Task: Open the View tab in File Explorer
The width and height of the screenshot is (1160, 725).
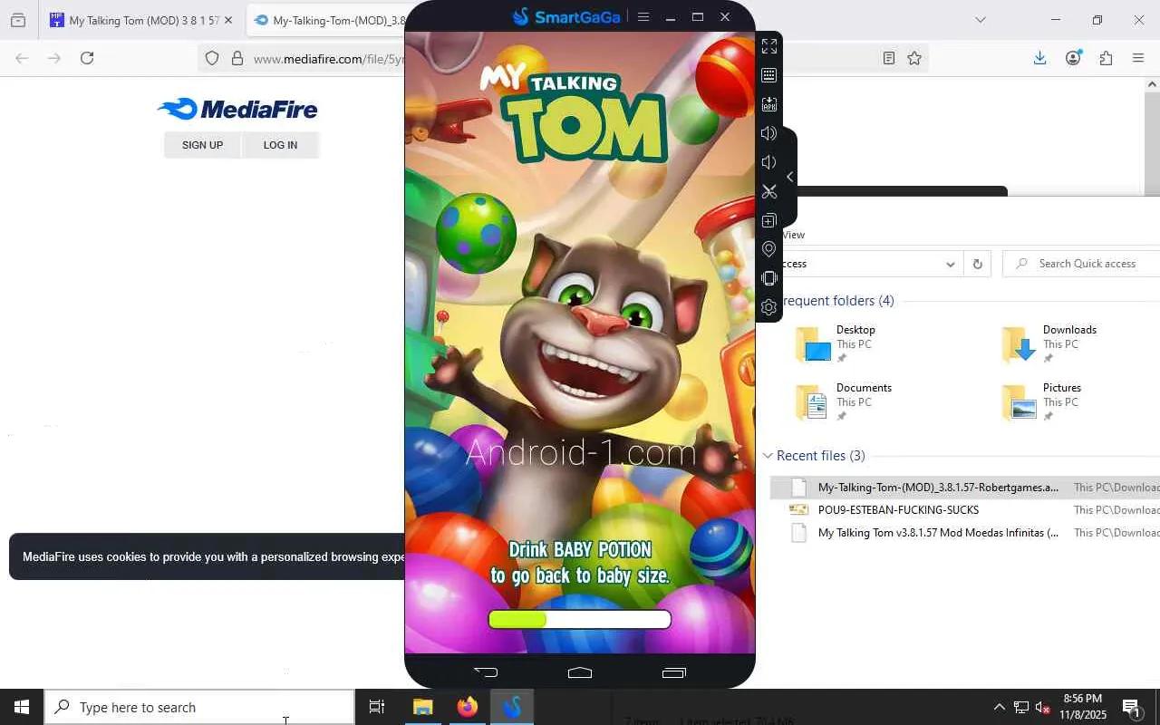Action: [x=793, y=235]
